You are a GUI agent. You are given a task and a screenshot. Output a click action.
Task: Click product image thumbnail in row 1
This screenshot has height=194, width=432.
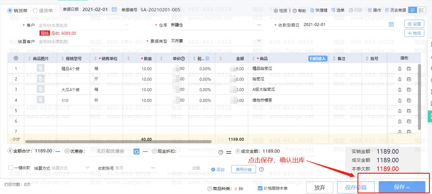click(x=41, y=68)
